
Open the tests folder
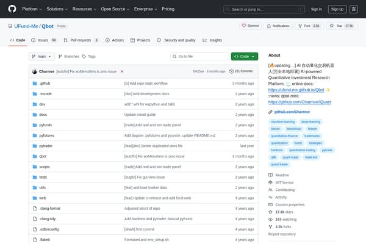click(43, 178)
